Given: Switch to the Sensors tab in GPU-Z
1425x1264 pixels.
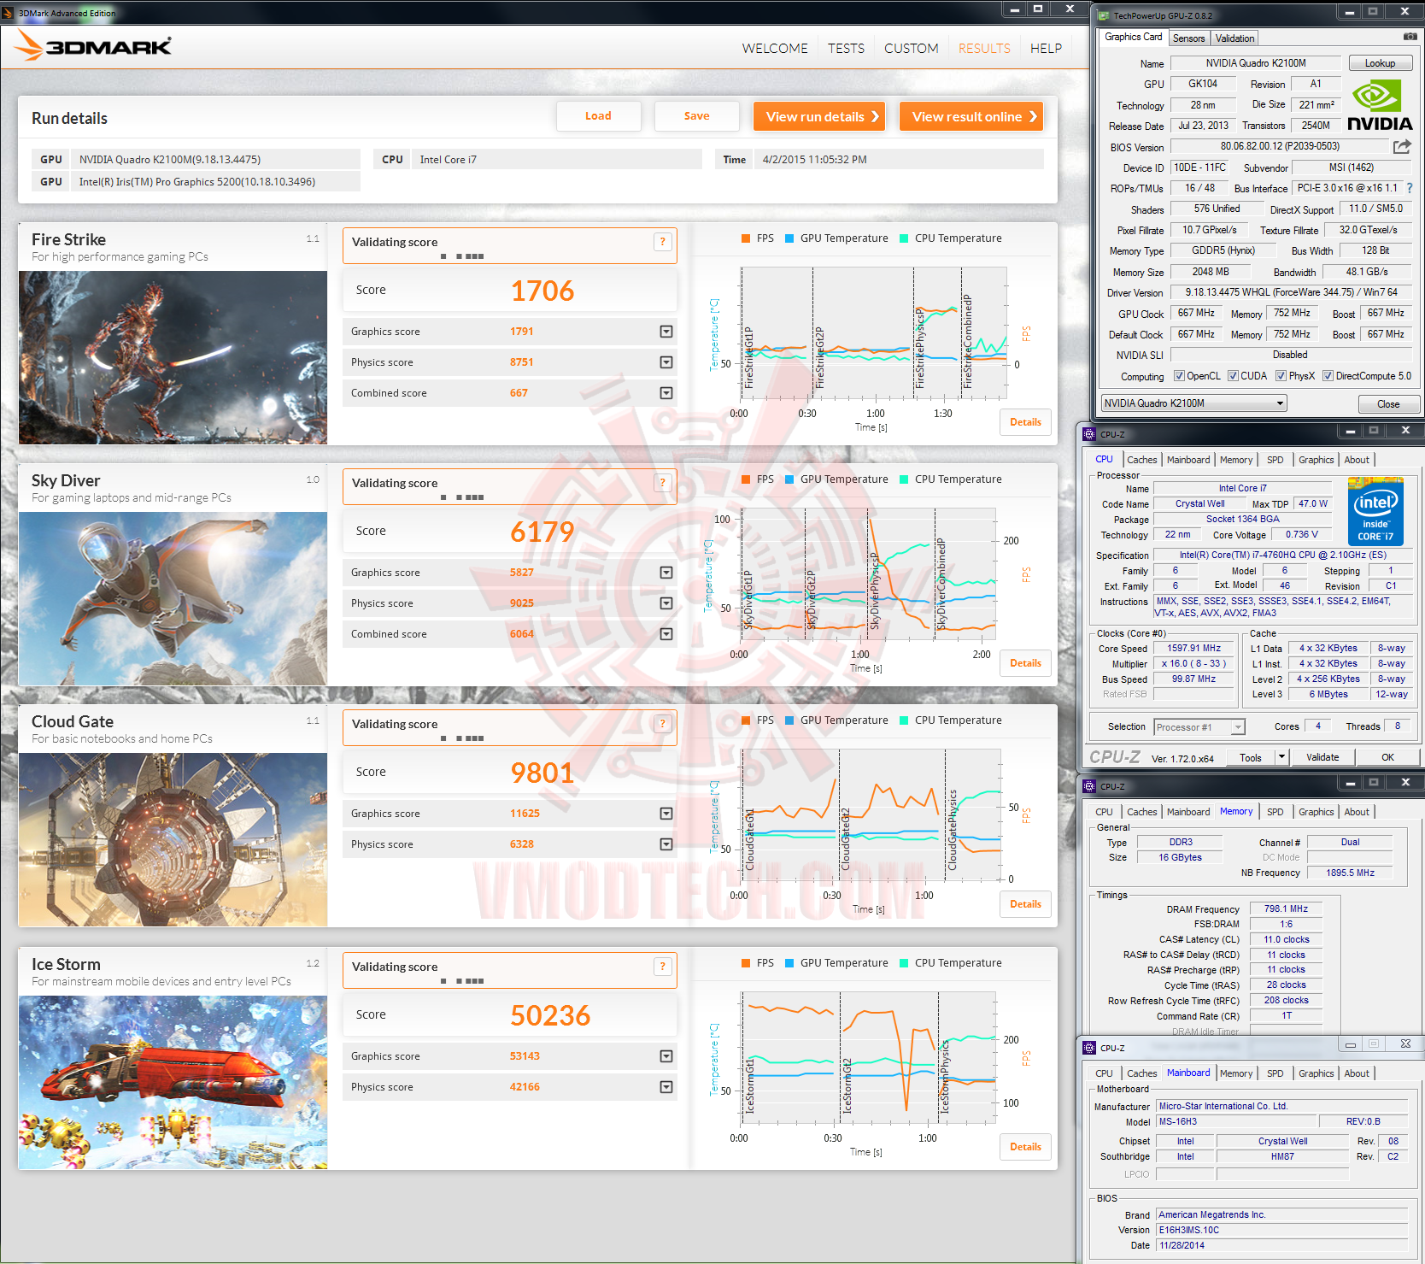Looking at the screenshot, I should (1188, 38).
